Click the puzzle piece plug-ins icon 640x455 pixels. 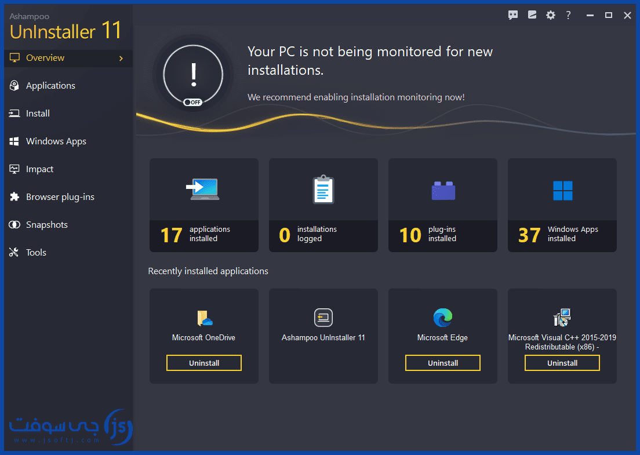pos(14,196)
